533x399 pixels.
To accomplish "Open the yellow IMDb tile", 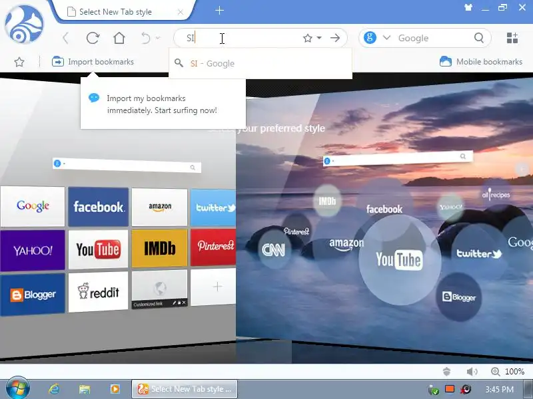I will [x=160, y=248].
